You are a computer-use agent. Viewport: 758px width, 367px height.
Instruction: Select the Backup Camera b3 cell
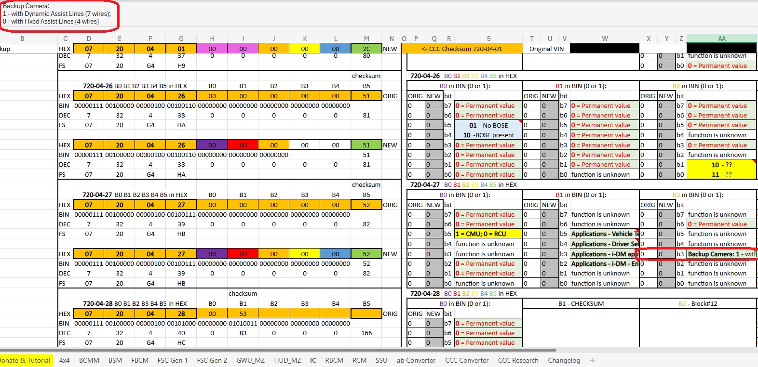point(721,254)
